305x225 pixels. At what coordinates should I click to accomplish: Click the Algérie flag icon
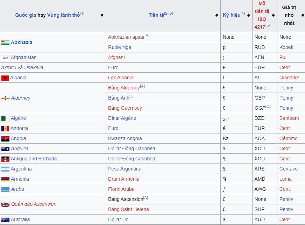(5, 118)
